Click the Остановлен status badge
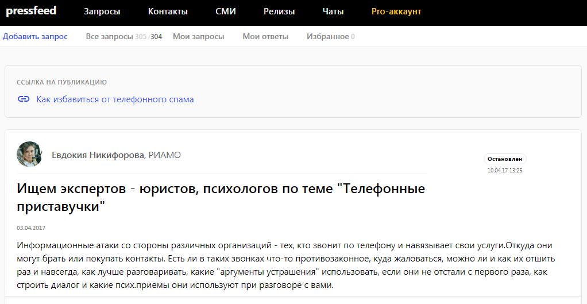 click(x=505, y=159)
